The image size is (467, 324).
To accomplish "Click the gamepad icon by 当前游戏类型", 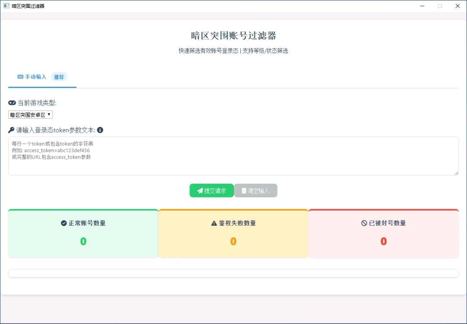I will [12, 103].
